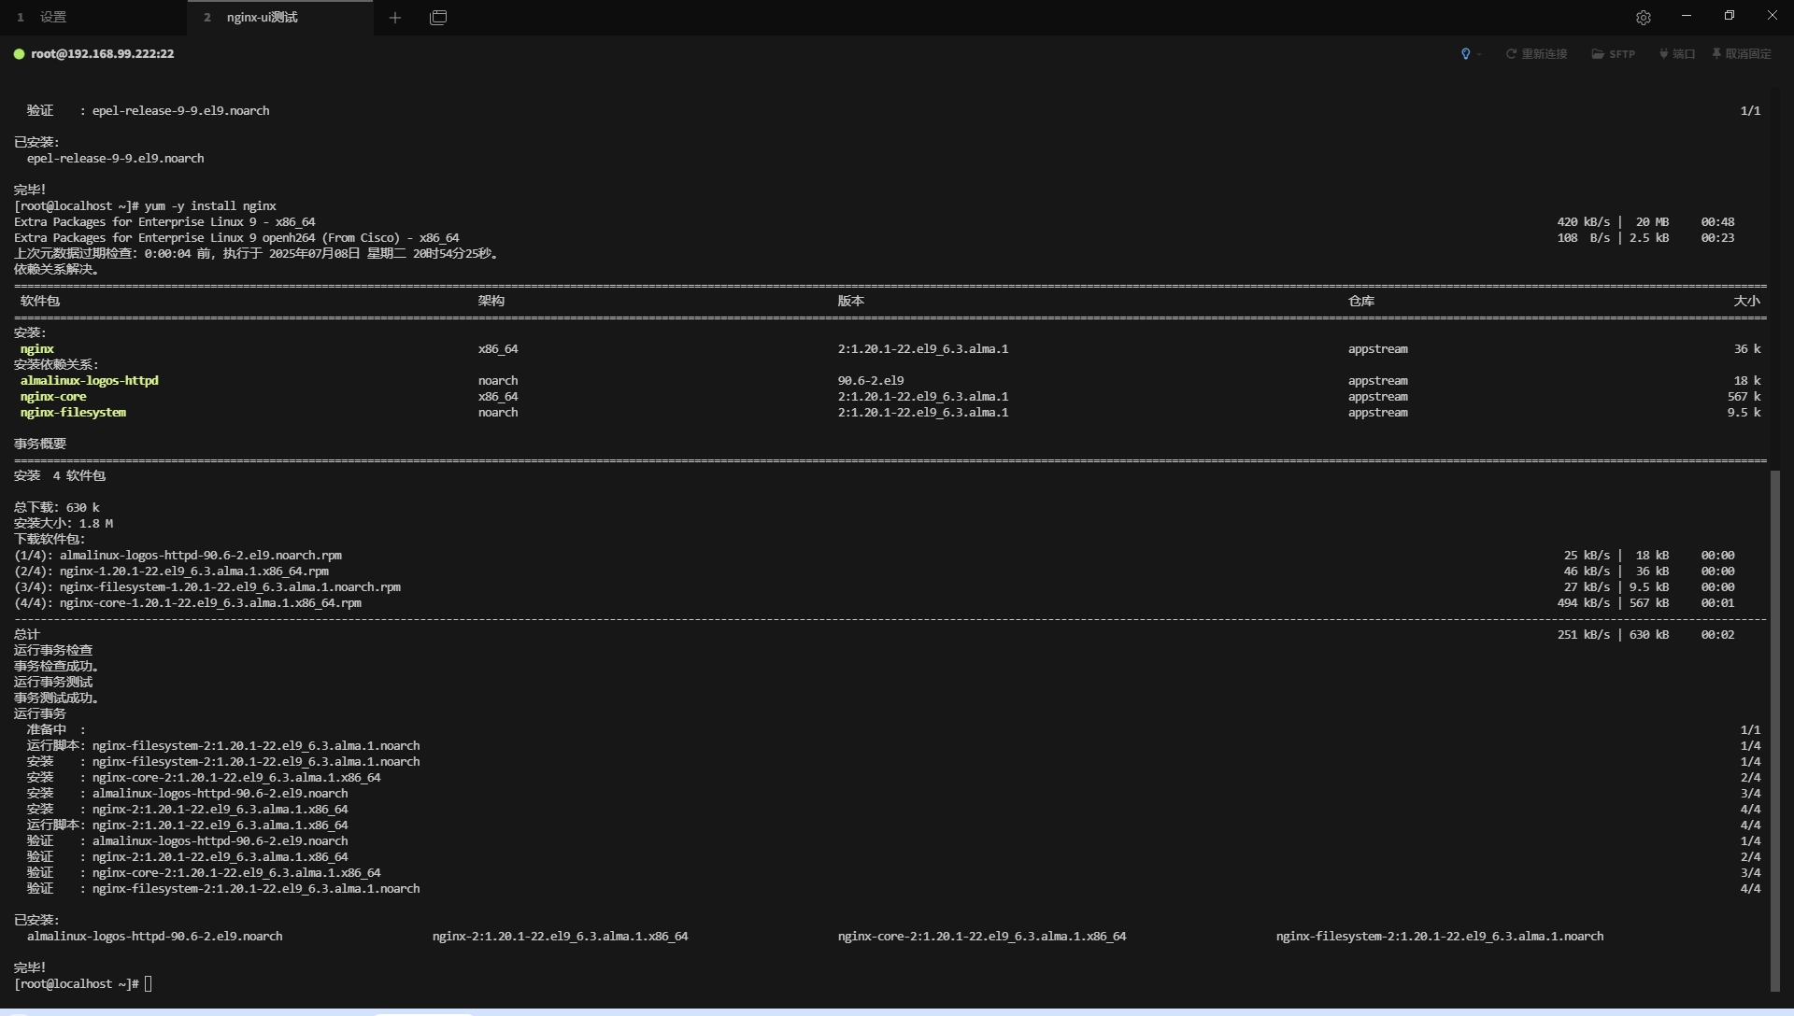This screenshot has height=1016, width=1794.
Task: Click the 软件包 column header
Action: pyautogui.click(x=40, y=302)
